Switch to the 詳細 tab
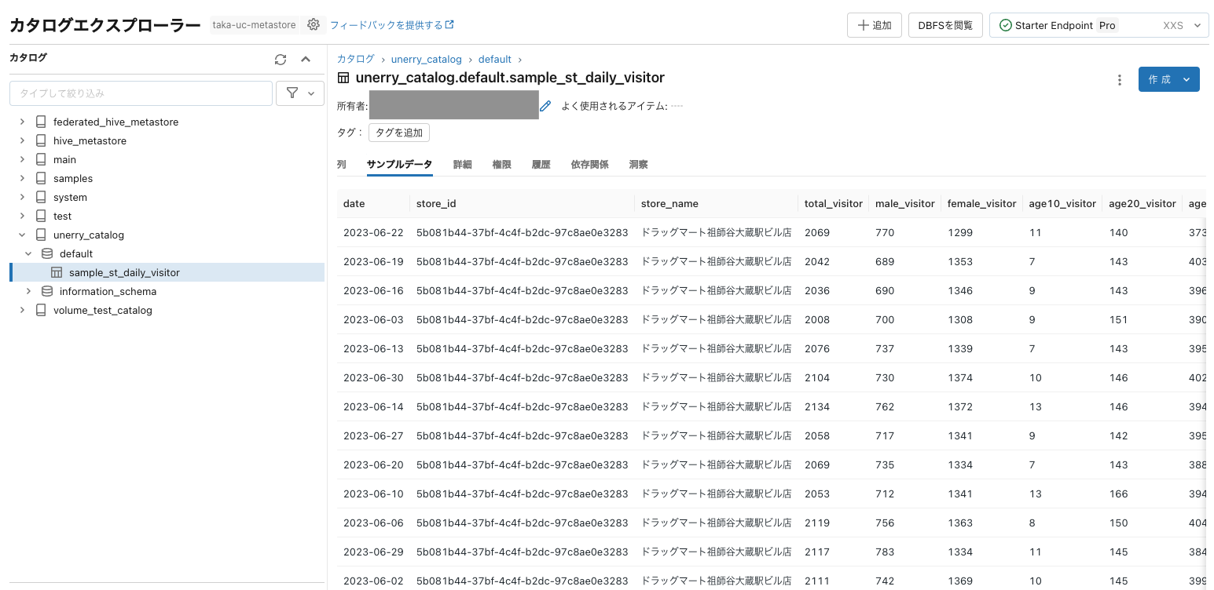 (462, 164)
